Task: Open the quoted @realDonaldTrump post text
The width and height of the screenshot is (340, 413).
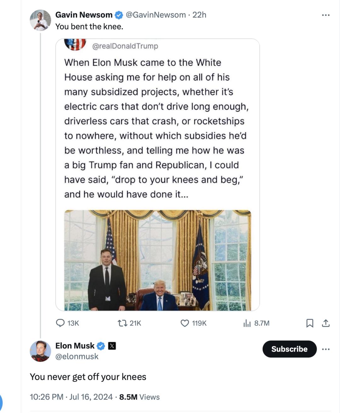Action: pos(156,128)
